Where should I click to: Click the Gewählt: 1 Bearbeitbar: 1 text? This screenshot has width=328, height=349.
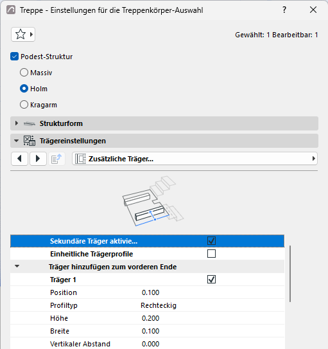(x=277, y=35)
